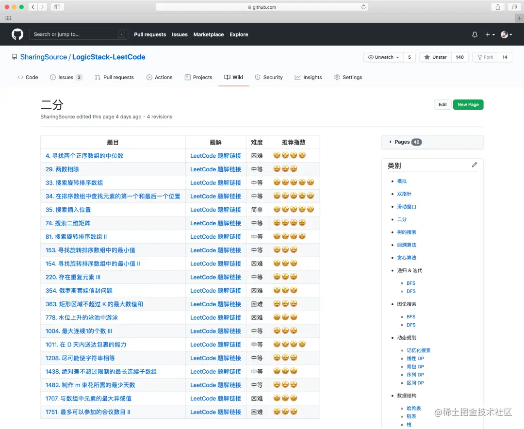Click the Unstar button

[435, 57]
